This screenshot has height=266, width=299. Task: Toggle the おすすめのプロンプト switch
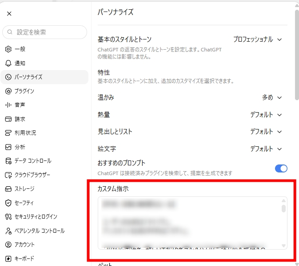[x=281, y=168]
